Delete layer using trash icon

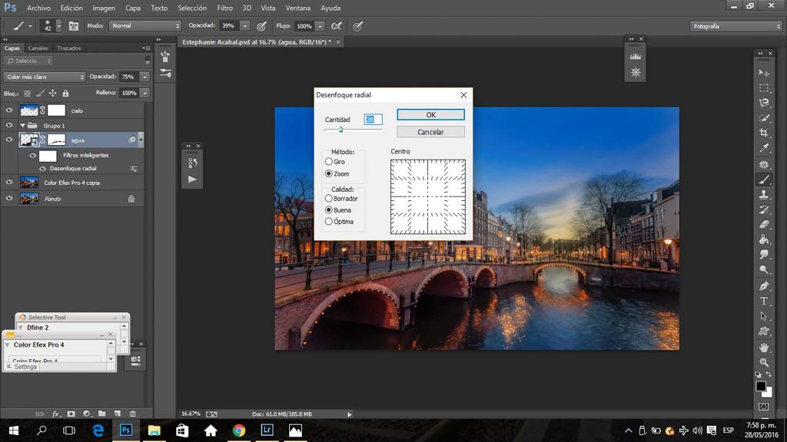click(132, 414)
